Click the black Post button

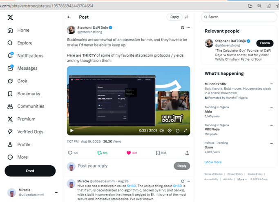30,171
